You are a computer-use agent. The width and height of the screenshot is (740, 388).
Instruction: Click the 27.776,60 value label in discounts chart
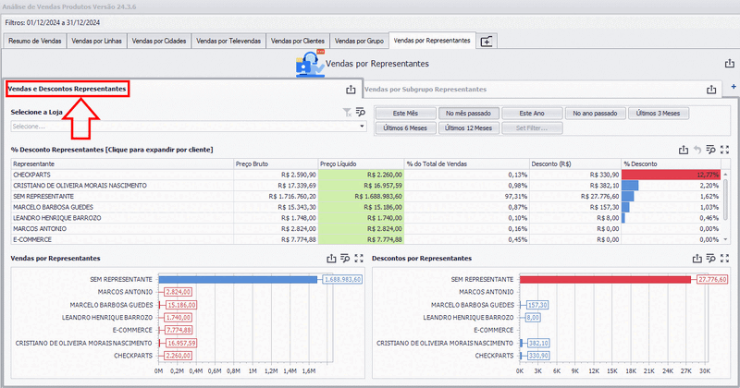[x=712, y=280]
